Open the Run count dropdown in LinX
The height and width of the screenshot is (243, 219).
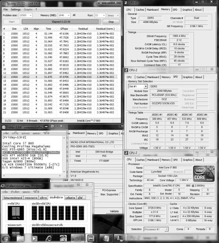click(104, 15)
